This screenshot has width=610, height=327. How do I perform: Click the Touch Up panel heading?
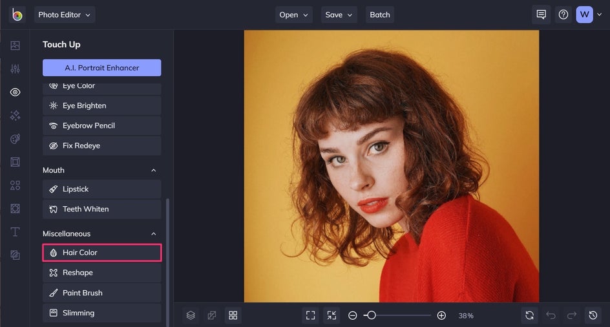61,45
